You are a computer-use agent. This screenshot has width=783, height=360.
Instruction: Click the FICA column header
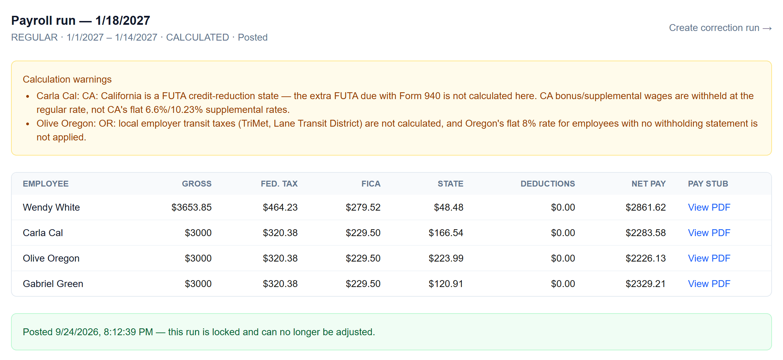[x=371, y=184]
